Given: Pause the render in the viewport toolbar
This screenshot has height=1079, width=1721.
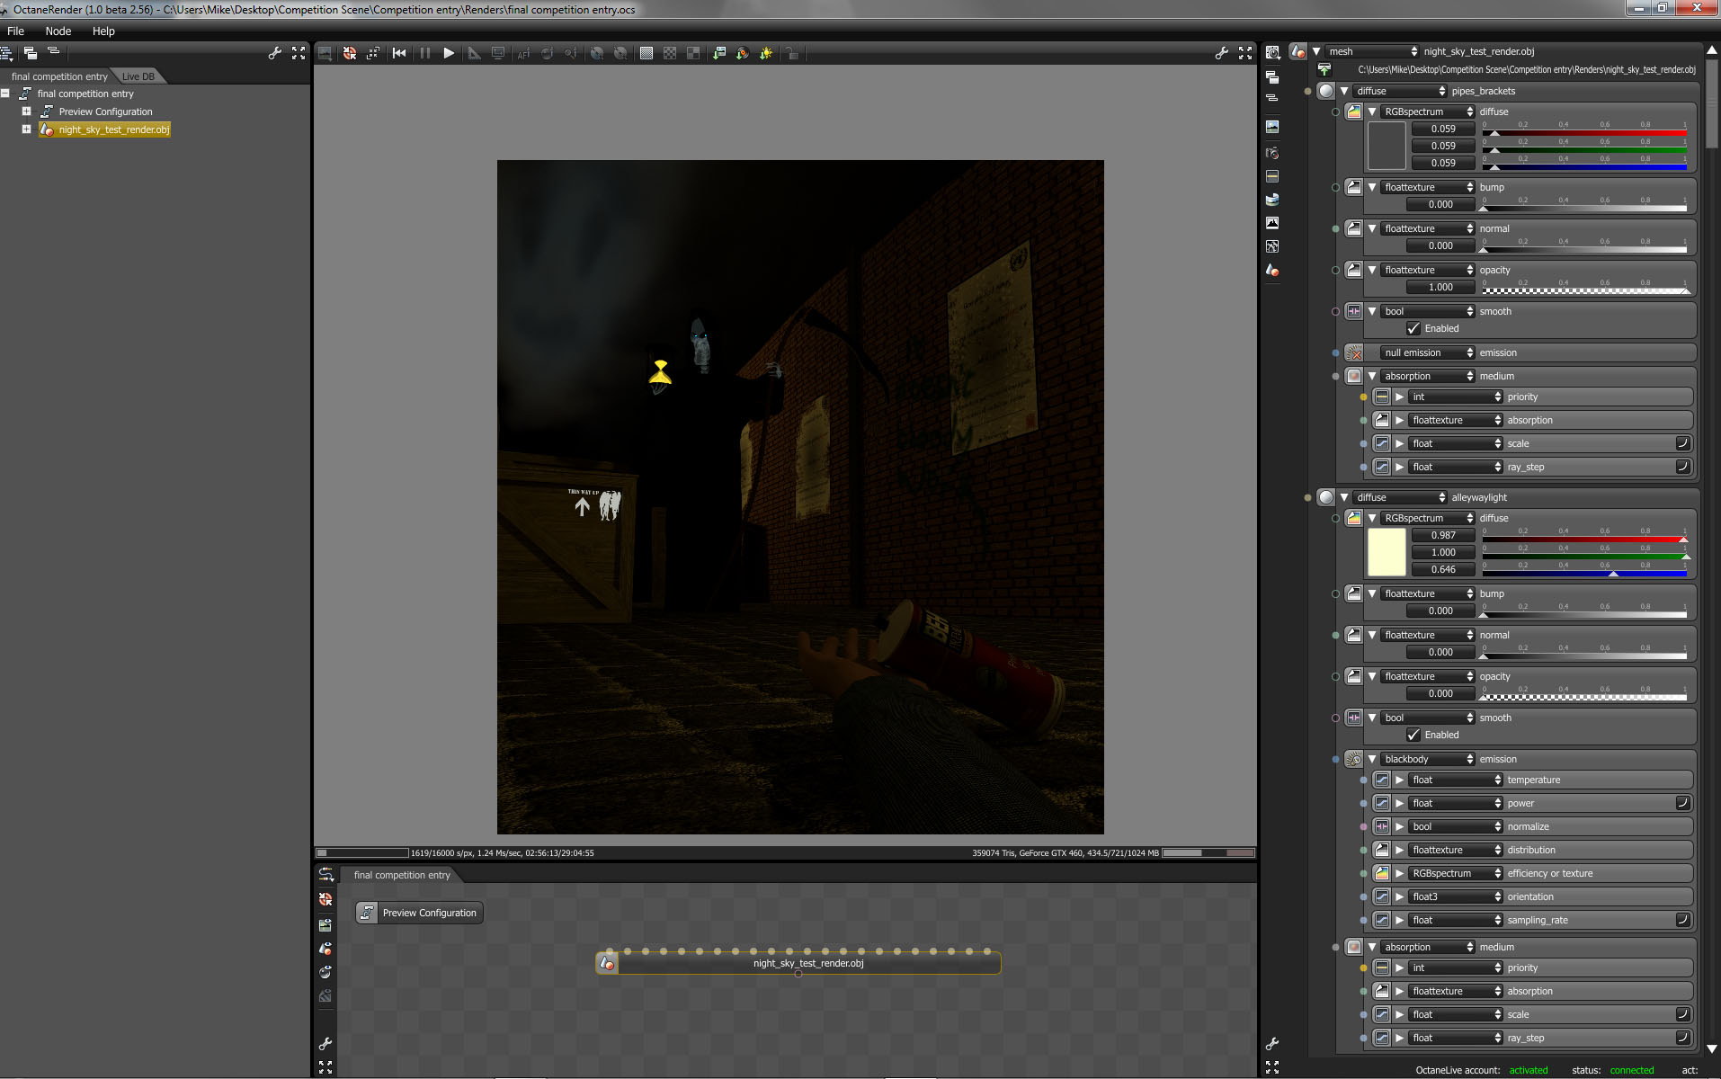Looking at the screenshot, I should pyautogui.click(x=424, y=54).
